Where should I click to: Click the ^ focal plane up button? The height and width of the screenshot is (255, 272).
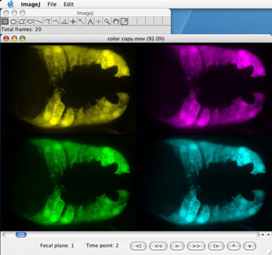(234, 245)
